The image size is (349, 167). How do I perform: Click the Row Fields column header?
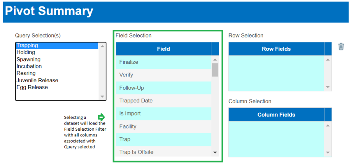coord(276,49)
